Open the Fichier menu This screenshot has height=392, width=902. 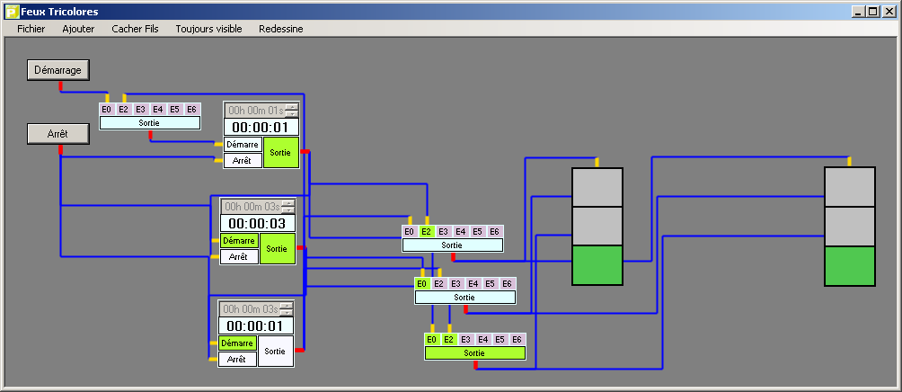31,29
